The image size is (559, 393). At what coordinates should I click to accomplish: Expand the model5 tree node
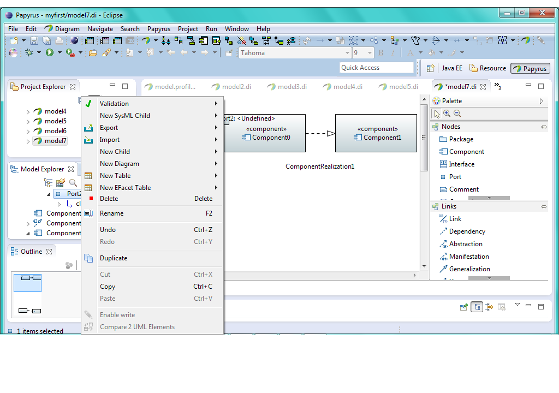[x=28, y=122]
